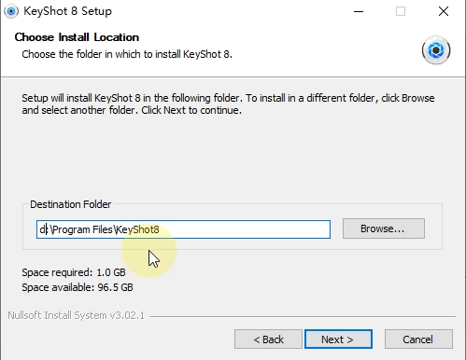Open the Browse... folder picker
Image resolution: width=466 pixels, height=360 pixels.
(384, 228)
